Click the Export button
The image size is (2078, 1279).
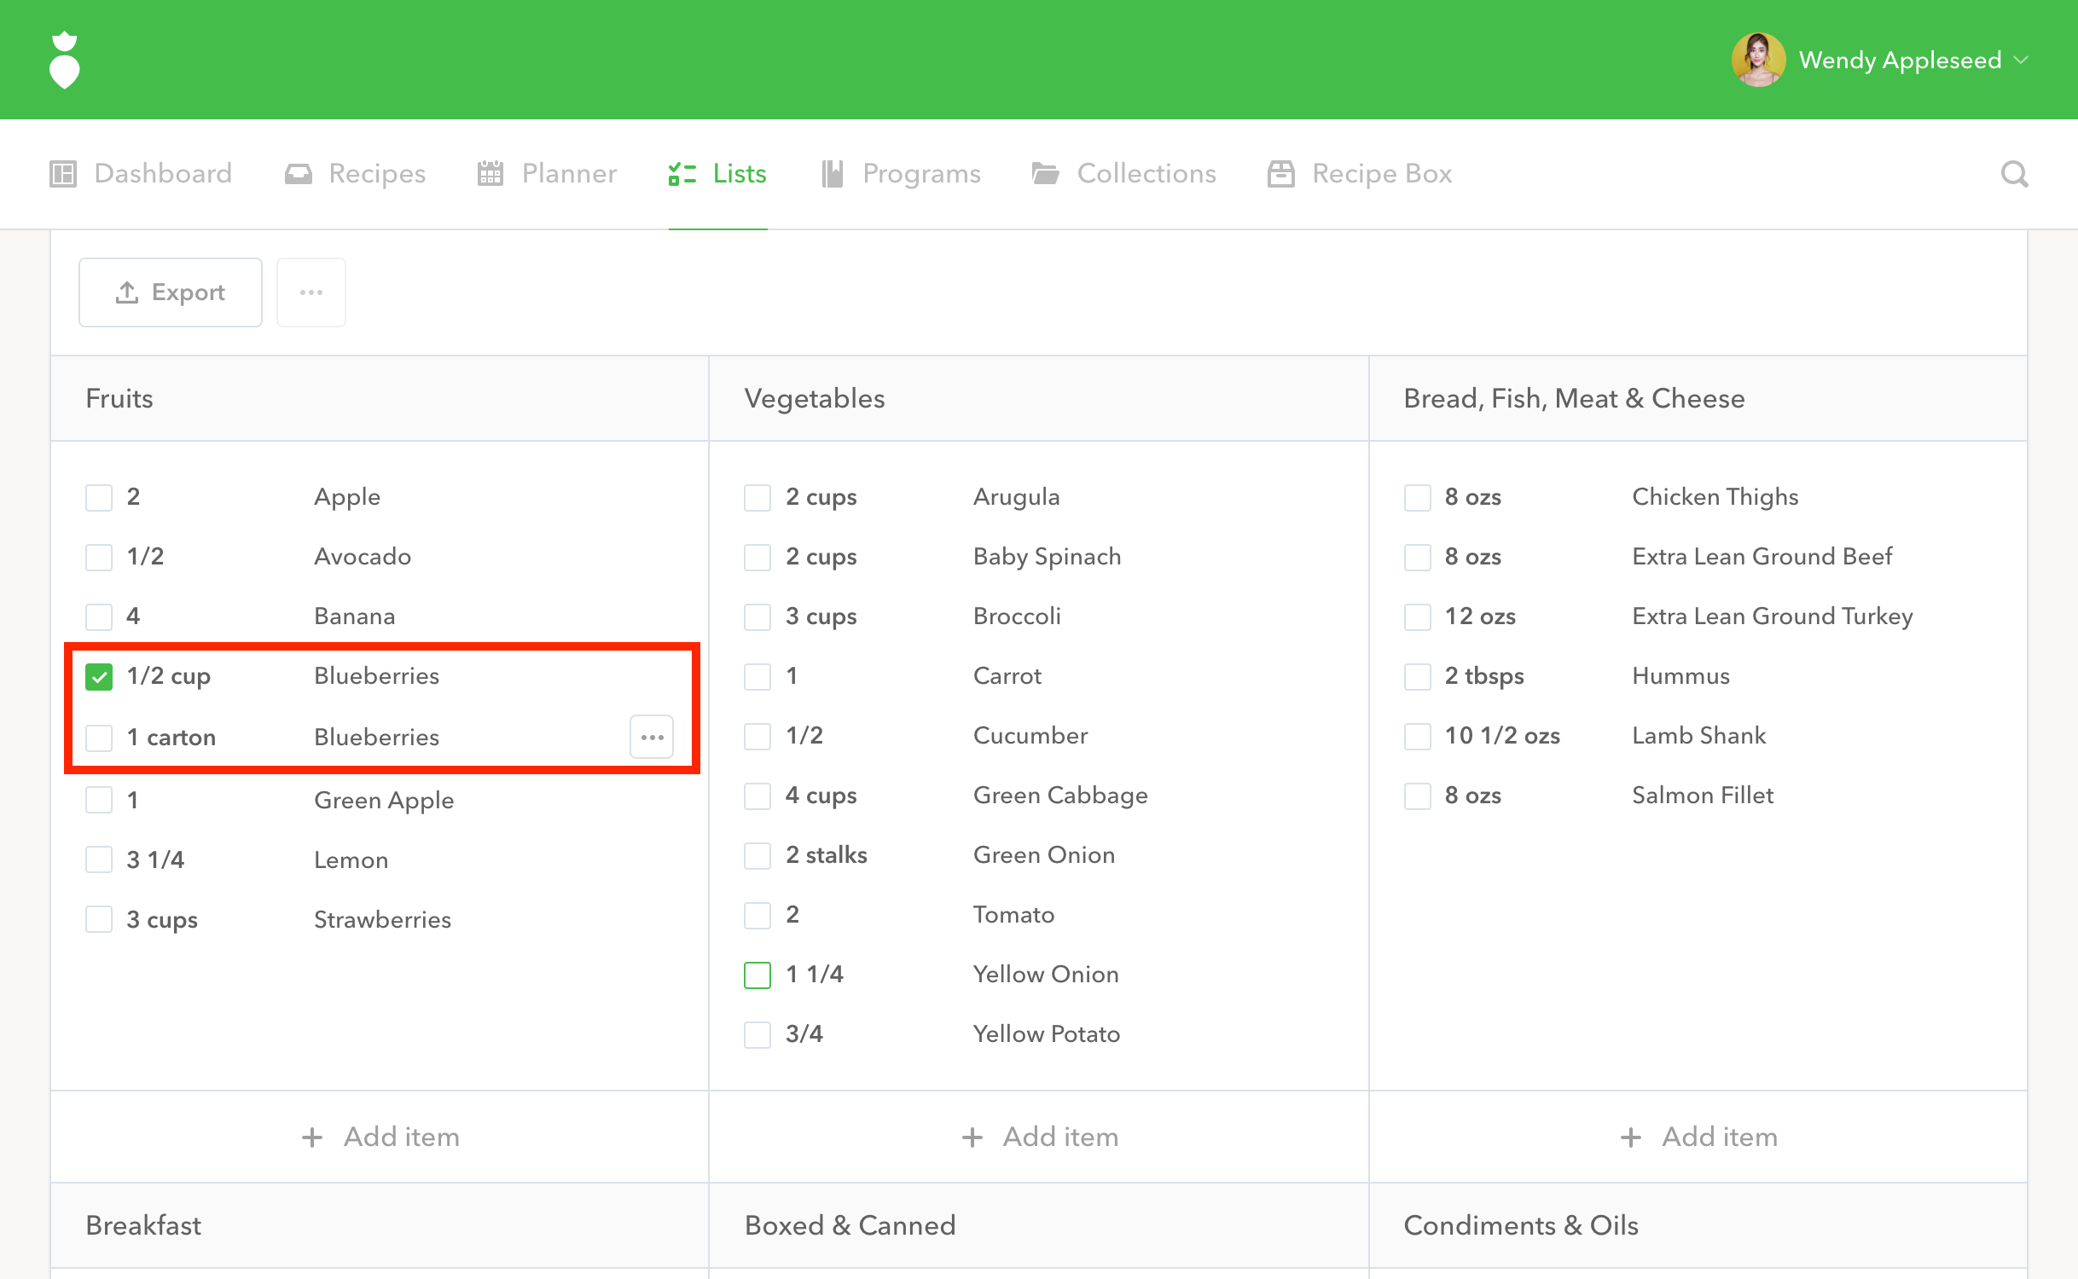point(171,292)
